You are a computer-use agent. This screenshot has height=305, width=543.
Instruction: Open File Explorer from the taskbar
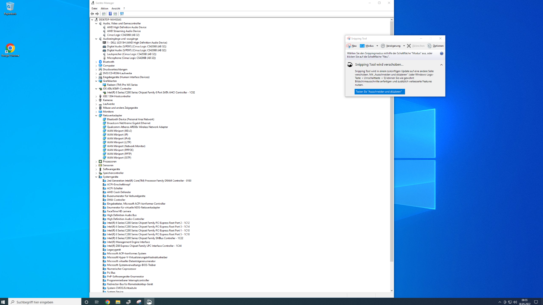point(118,302)
